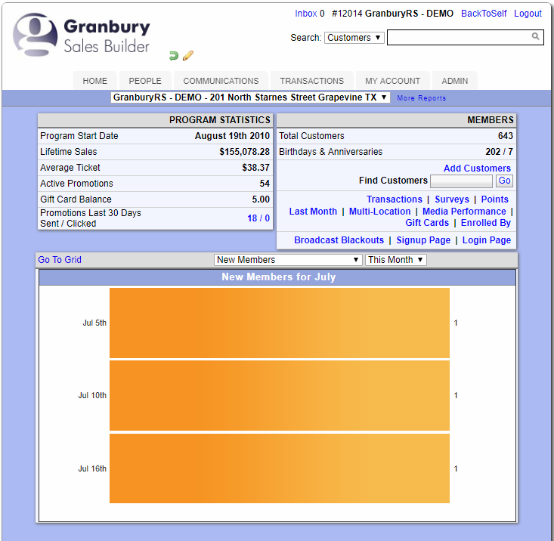The width and height of the screenshot is (554, 541).
Task: Click the Go button beside Find Customers
Action: click(x=504, y=181)
